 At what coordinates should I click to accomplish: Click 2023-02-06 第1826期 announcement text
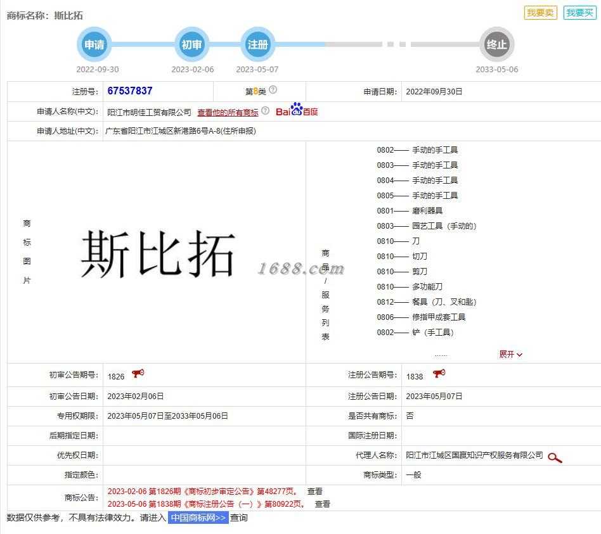click(x=202, y=491)
